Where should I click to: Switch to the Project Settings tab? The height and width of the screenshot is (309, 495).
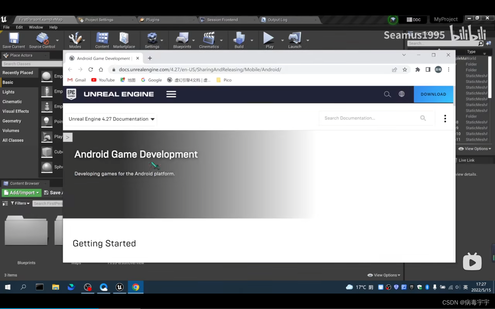coord(99,20)
